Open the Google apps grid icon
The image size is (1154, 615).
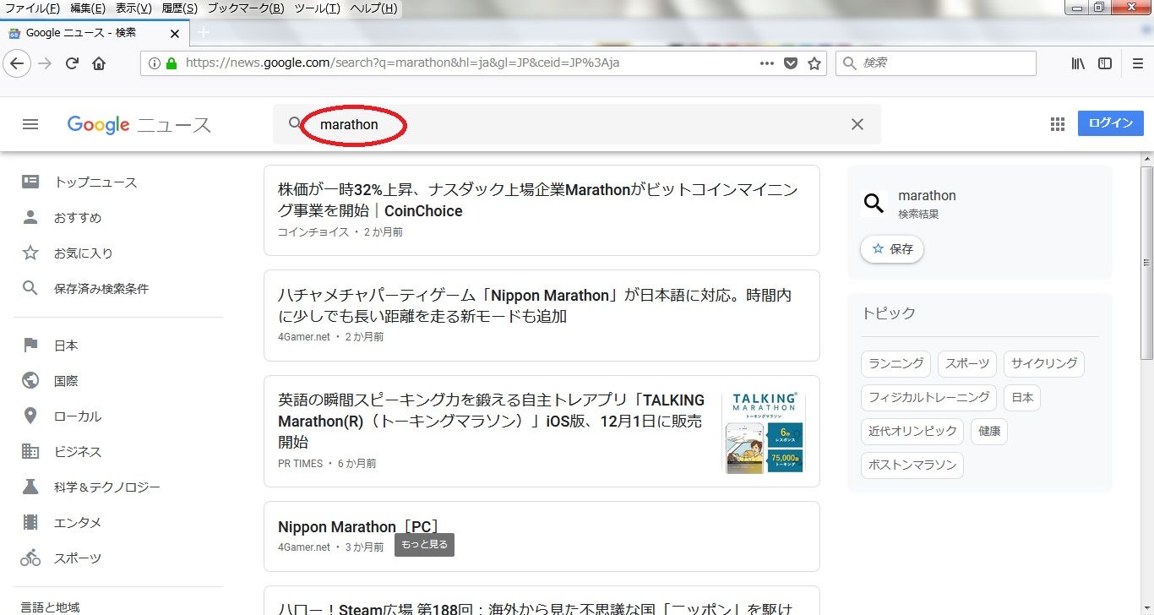pyautogui.click(x=1058, y=124)
